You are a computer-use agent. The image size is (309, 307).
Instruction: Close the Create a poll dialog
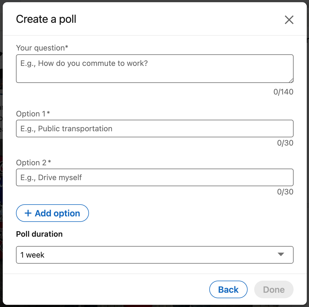coord(289,20)
